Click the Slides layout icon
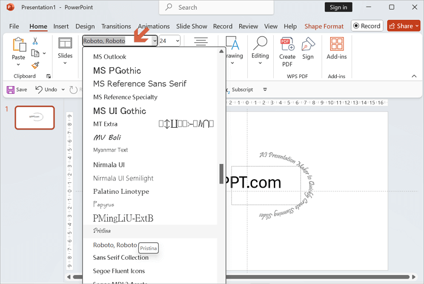Viewport: 424px width, 284px height. [65, 43]
